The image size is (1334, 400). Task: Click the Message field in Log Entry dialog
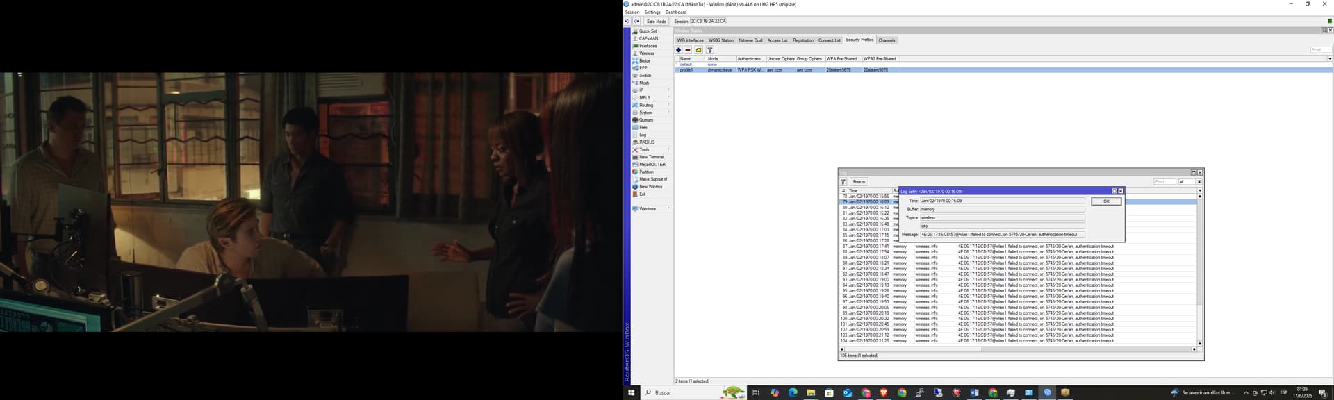coord(1003,235)
